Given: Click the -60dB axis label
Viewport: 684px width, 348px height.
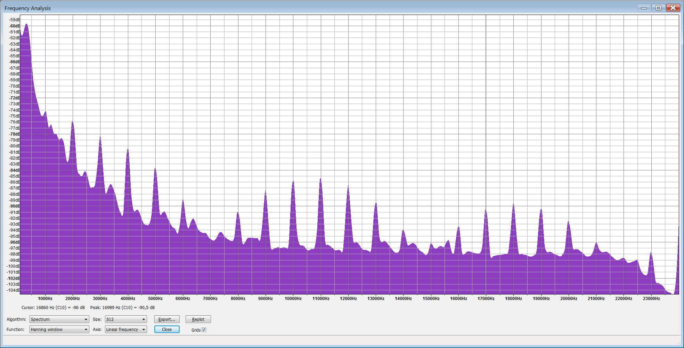Looking at the screenshot, I should pos(15,26).
